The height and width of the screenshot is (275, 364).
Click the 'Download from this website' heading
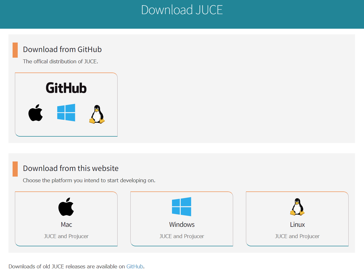[71, 168]
